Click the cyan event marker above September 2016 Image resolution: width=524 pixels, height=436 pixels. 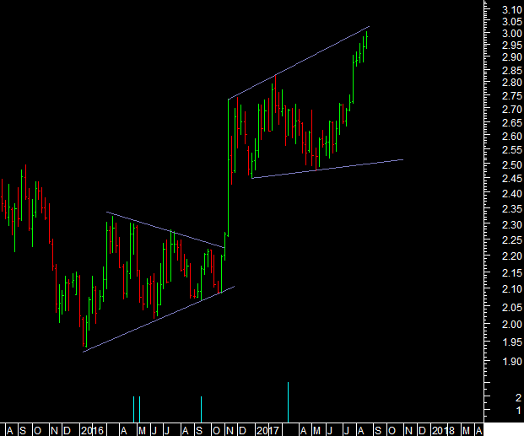201,409
